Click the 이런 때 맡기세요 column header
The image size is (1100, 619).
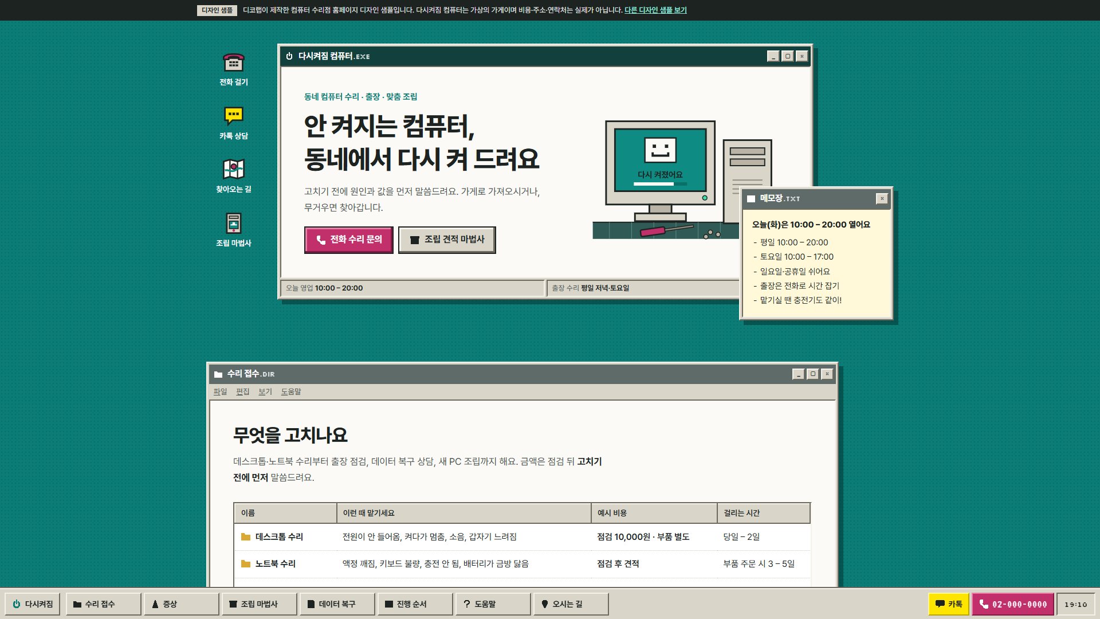tap(464, 513)
